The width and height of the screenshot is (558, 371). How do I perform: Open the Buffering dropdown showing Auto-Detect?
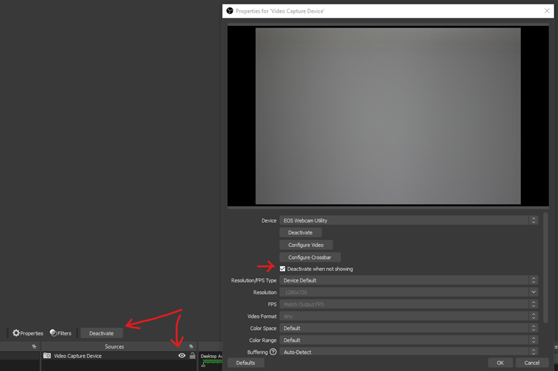[x=409, y=352]
